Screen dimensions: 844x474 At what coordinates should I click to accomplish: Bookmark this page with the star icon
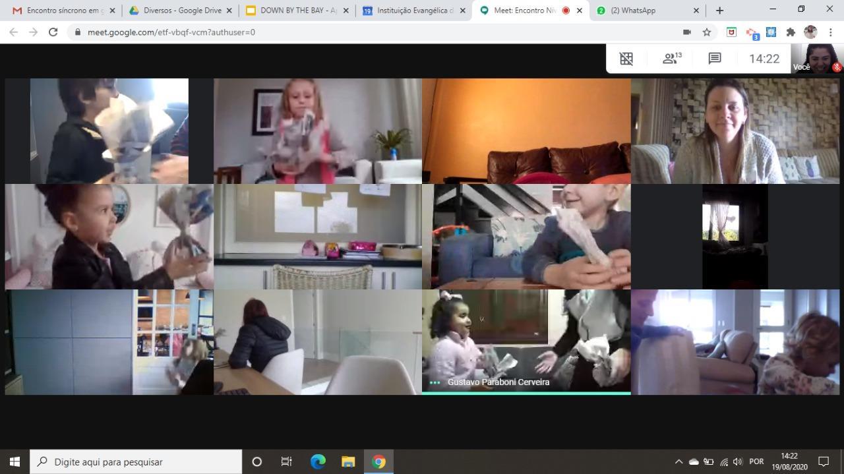click(706, 32)
